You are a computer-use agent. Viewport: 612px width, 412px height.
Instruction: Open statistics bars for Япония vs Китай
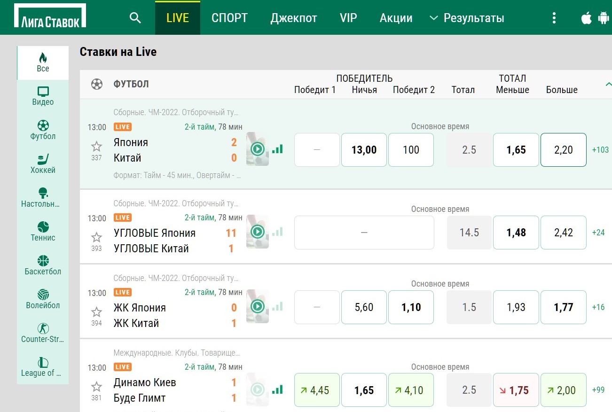point(277,149)
